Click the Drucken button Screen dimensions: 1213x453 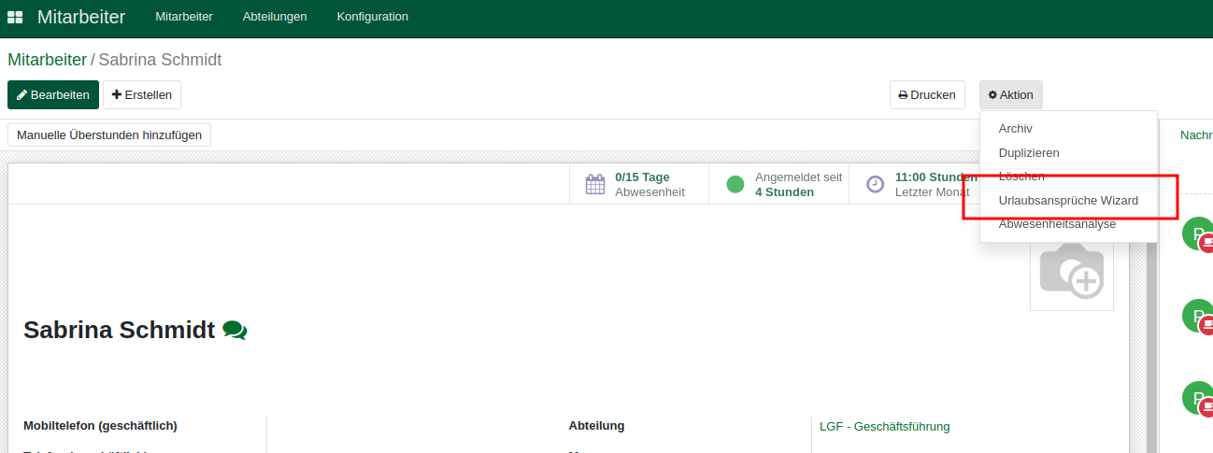[927, 94]
